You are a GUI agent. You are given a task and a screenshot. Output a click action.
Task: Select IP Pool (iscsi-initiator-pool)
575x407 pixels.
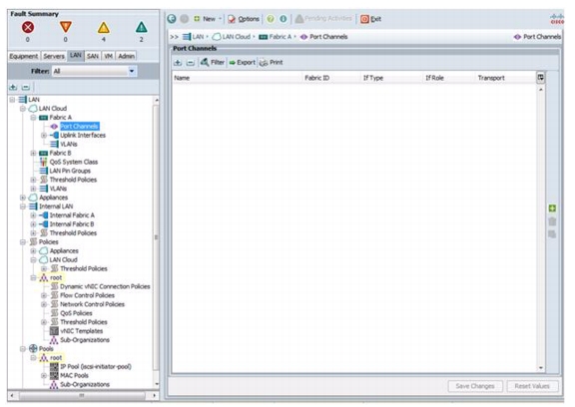click(96, 367)
